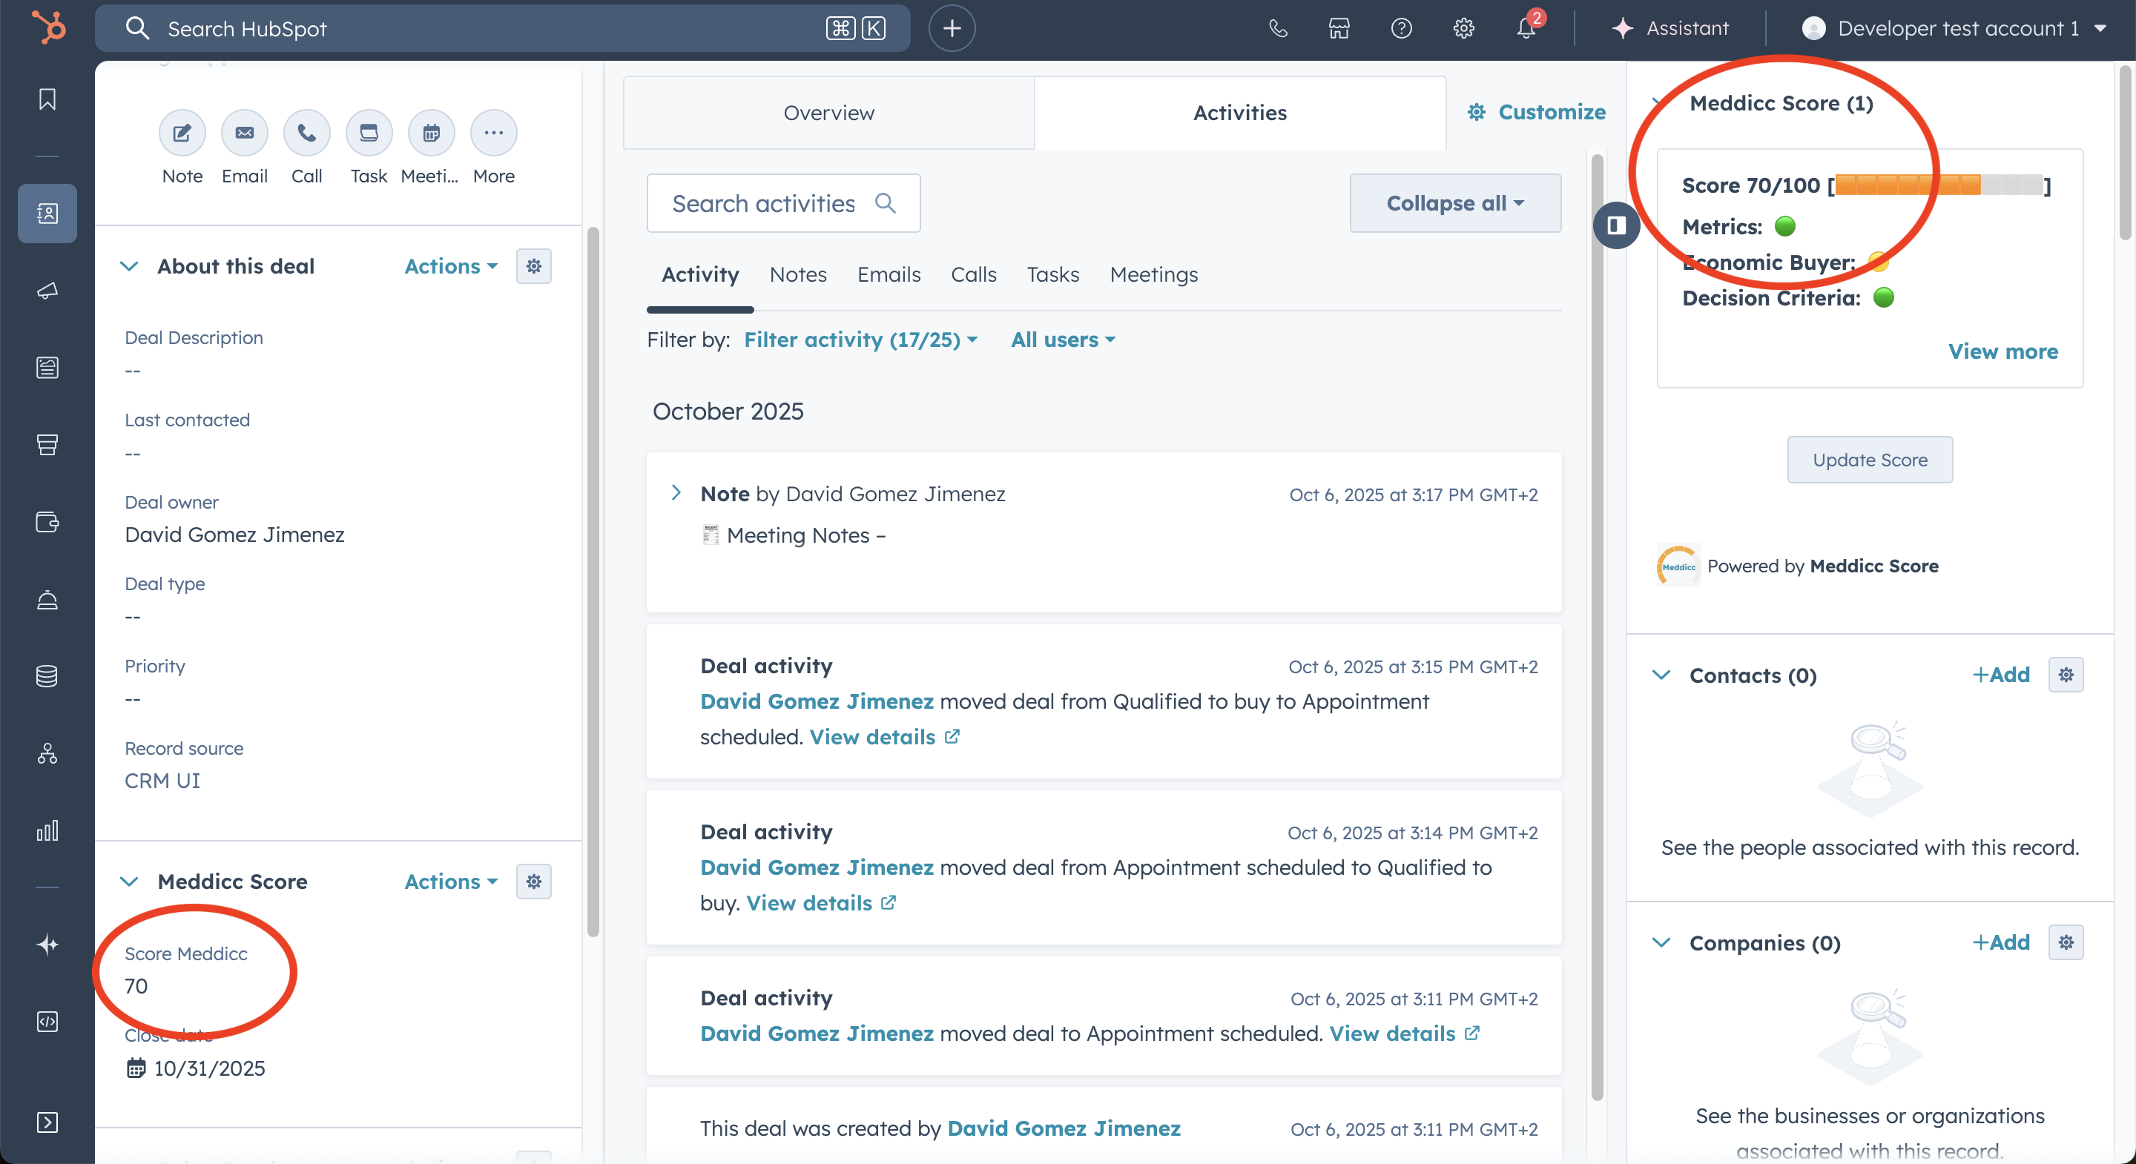
Task: Click View more in Meddicc Score card
Action: (2002, 351)
